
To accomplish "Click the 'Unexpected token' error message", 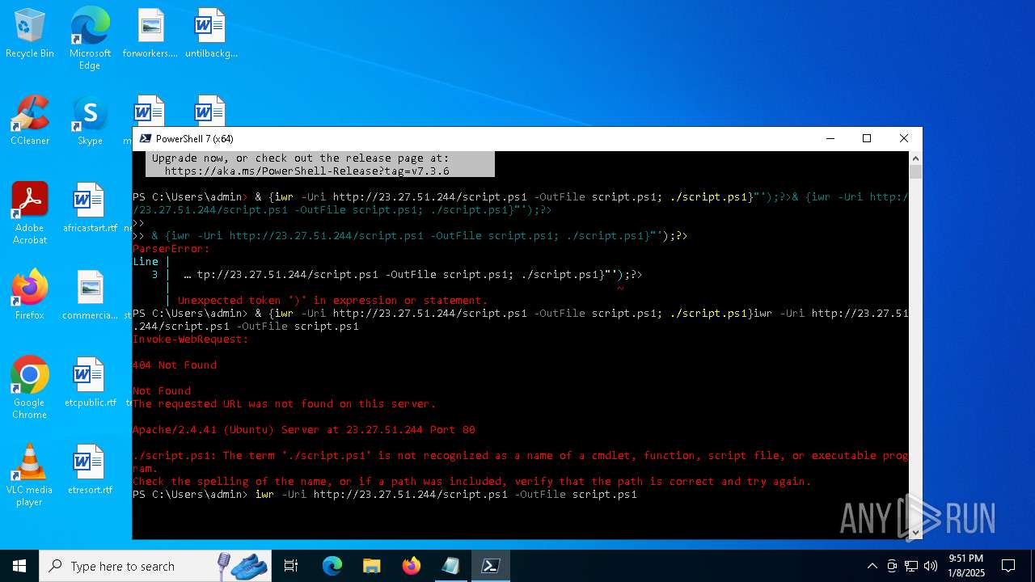I will (x=333, y=300).
